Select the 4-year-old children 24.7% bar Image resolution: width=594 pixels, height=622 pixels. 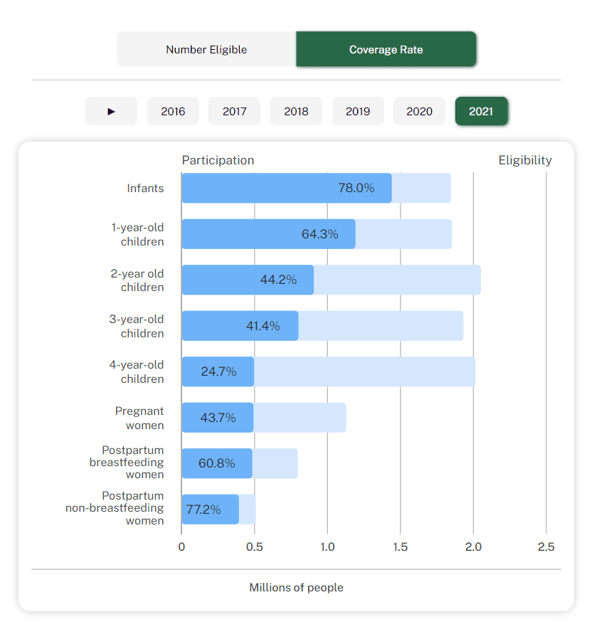coord(218,371)
